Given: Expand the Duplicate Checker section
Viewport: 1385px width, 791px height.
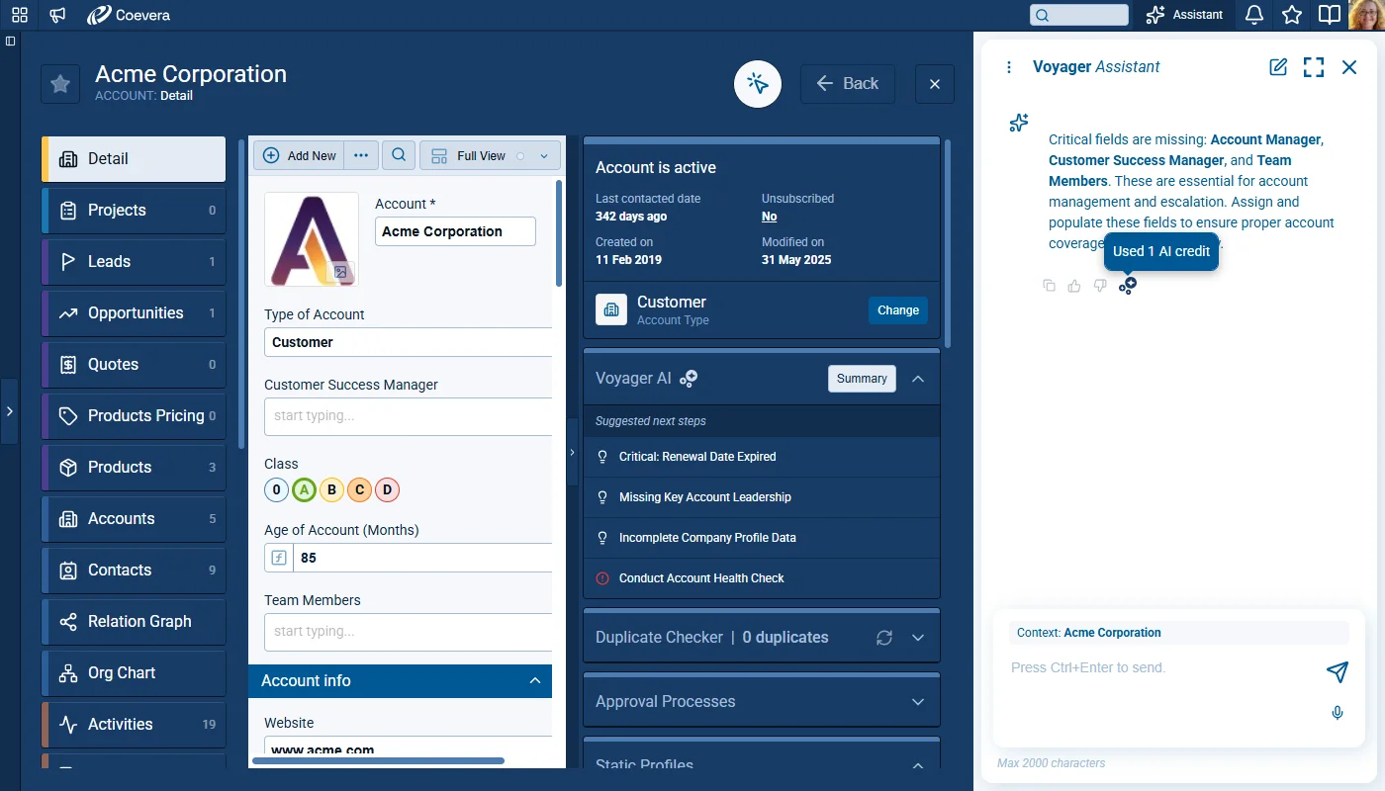Looking at the screenshot, I should (918, 638).
